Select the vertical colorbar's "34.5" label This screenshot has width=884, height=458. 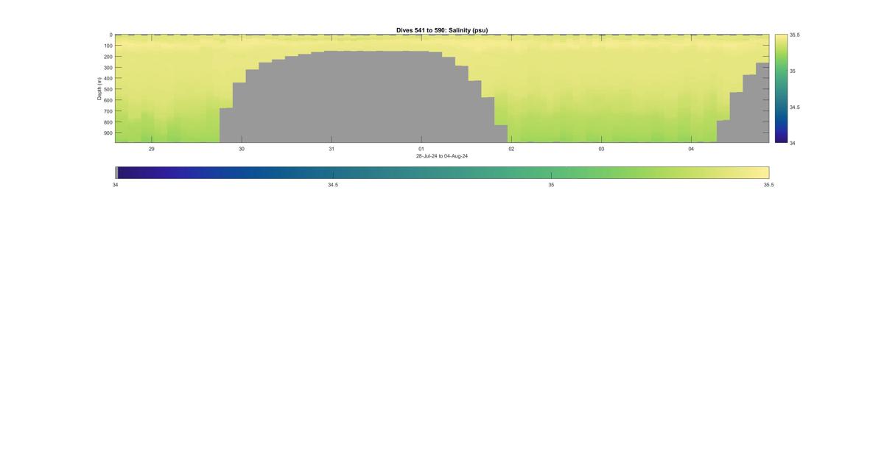tap(795, 107)
